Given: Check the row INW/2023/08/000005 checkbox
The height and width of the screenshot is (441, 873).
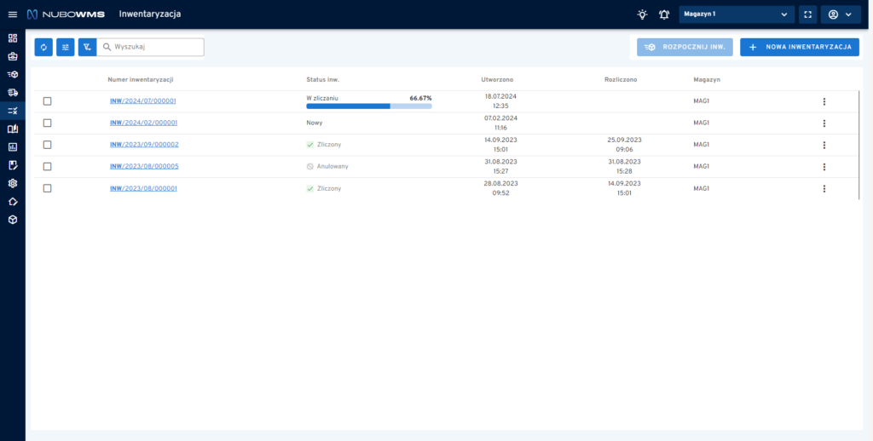Looking at the screenshot, I should [48, 167].
